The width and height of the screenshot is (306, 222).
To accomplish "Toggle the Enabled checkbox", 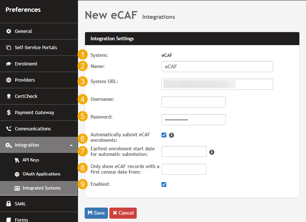I will (164, 184).
